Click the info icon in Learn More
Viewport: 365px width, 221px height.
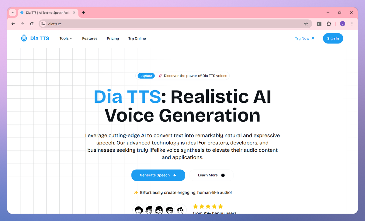tap(223, 175)
